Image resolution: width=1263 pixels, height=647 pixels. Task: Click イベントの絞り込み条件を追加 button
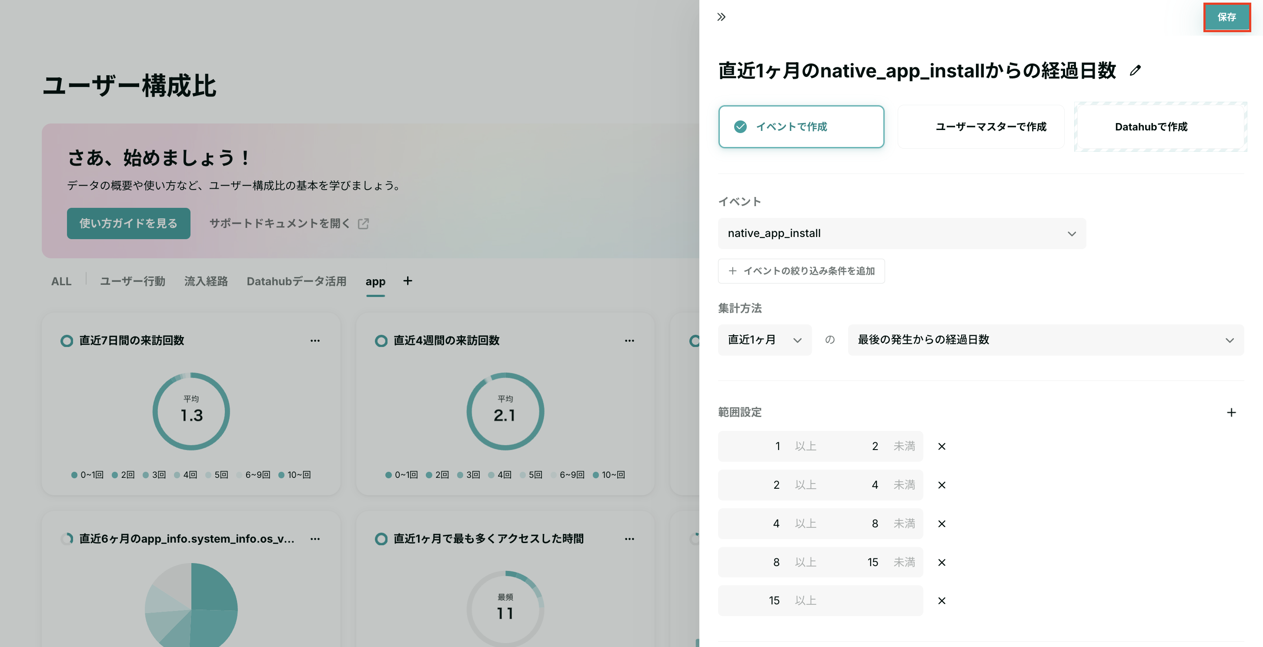click(x=801, y=271)
